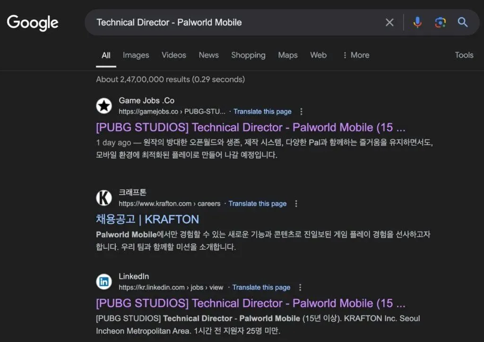Click the Game Jobs .Co site name
Screen dimensions: 484x342
coord(147,101)
